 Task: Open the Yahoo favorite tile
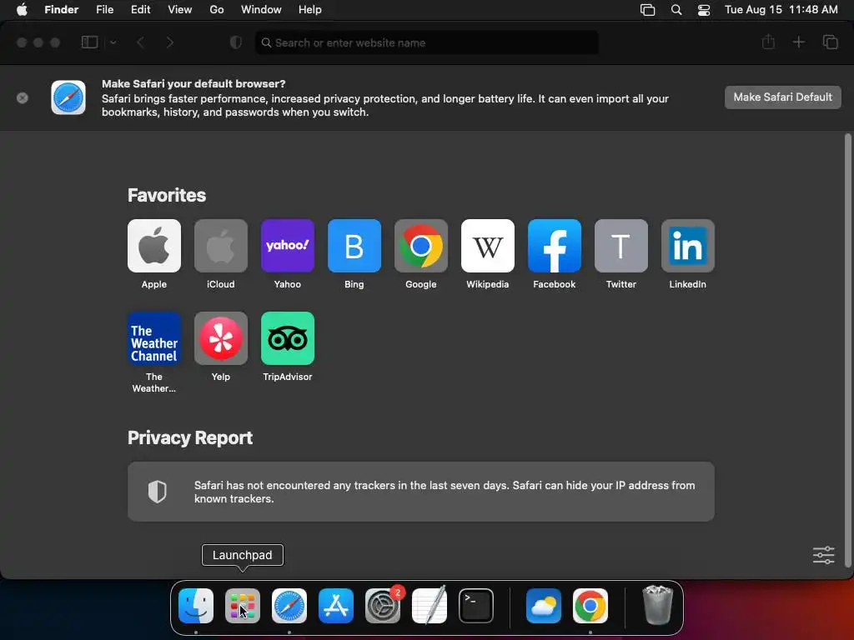pyautogui.click(x=288, y=246)
